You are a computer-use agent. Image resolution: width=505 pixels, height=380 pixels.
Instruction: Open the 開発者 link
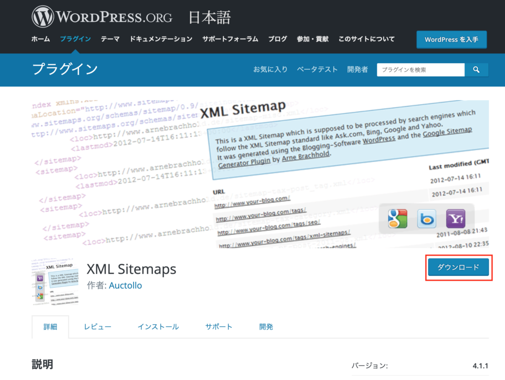358,69
